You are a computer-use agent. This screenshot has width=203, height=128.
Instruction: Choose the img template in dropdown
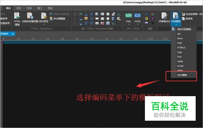pyautogui.click(x=184, y=52)
